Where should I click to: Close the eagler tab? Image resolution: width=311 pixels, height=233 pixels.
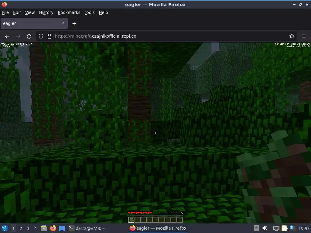pyautogui.click(x=63, y=23)
